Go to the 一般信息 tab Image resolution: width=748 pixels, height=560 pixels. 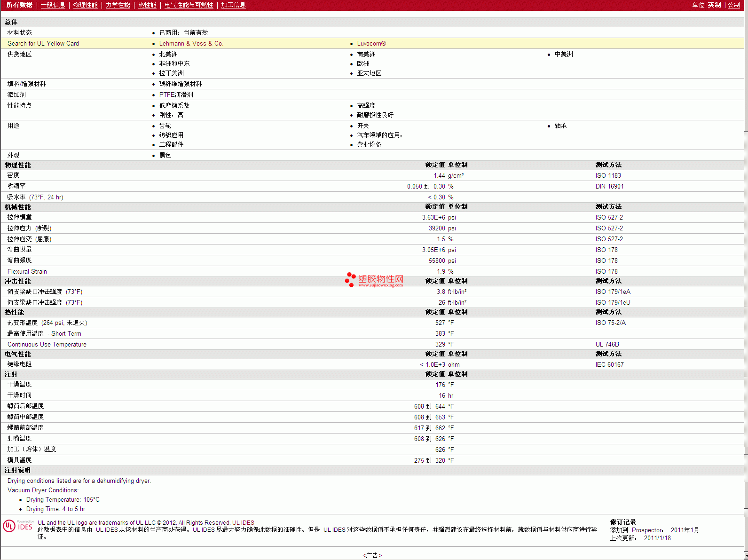click(x=53, y=5)
